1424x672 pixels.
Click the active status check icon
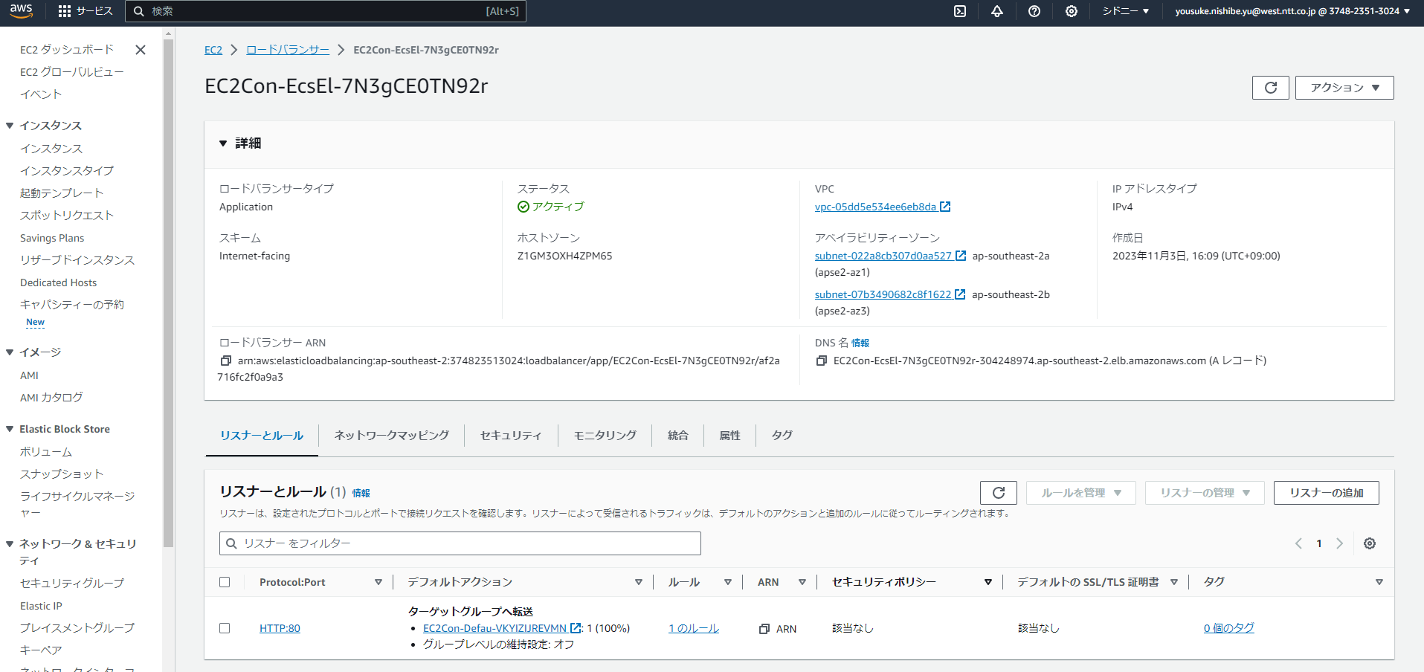pyautogui.click(x=523, y=207)
